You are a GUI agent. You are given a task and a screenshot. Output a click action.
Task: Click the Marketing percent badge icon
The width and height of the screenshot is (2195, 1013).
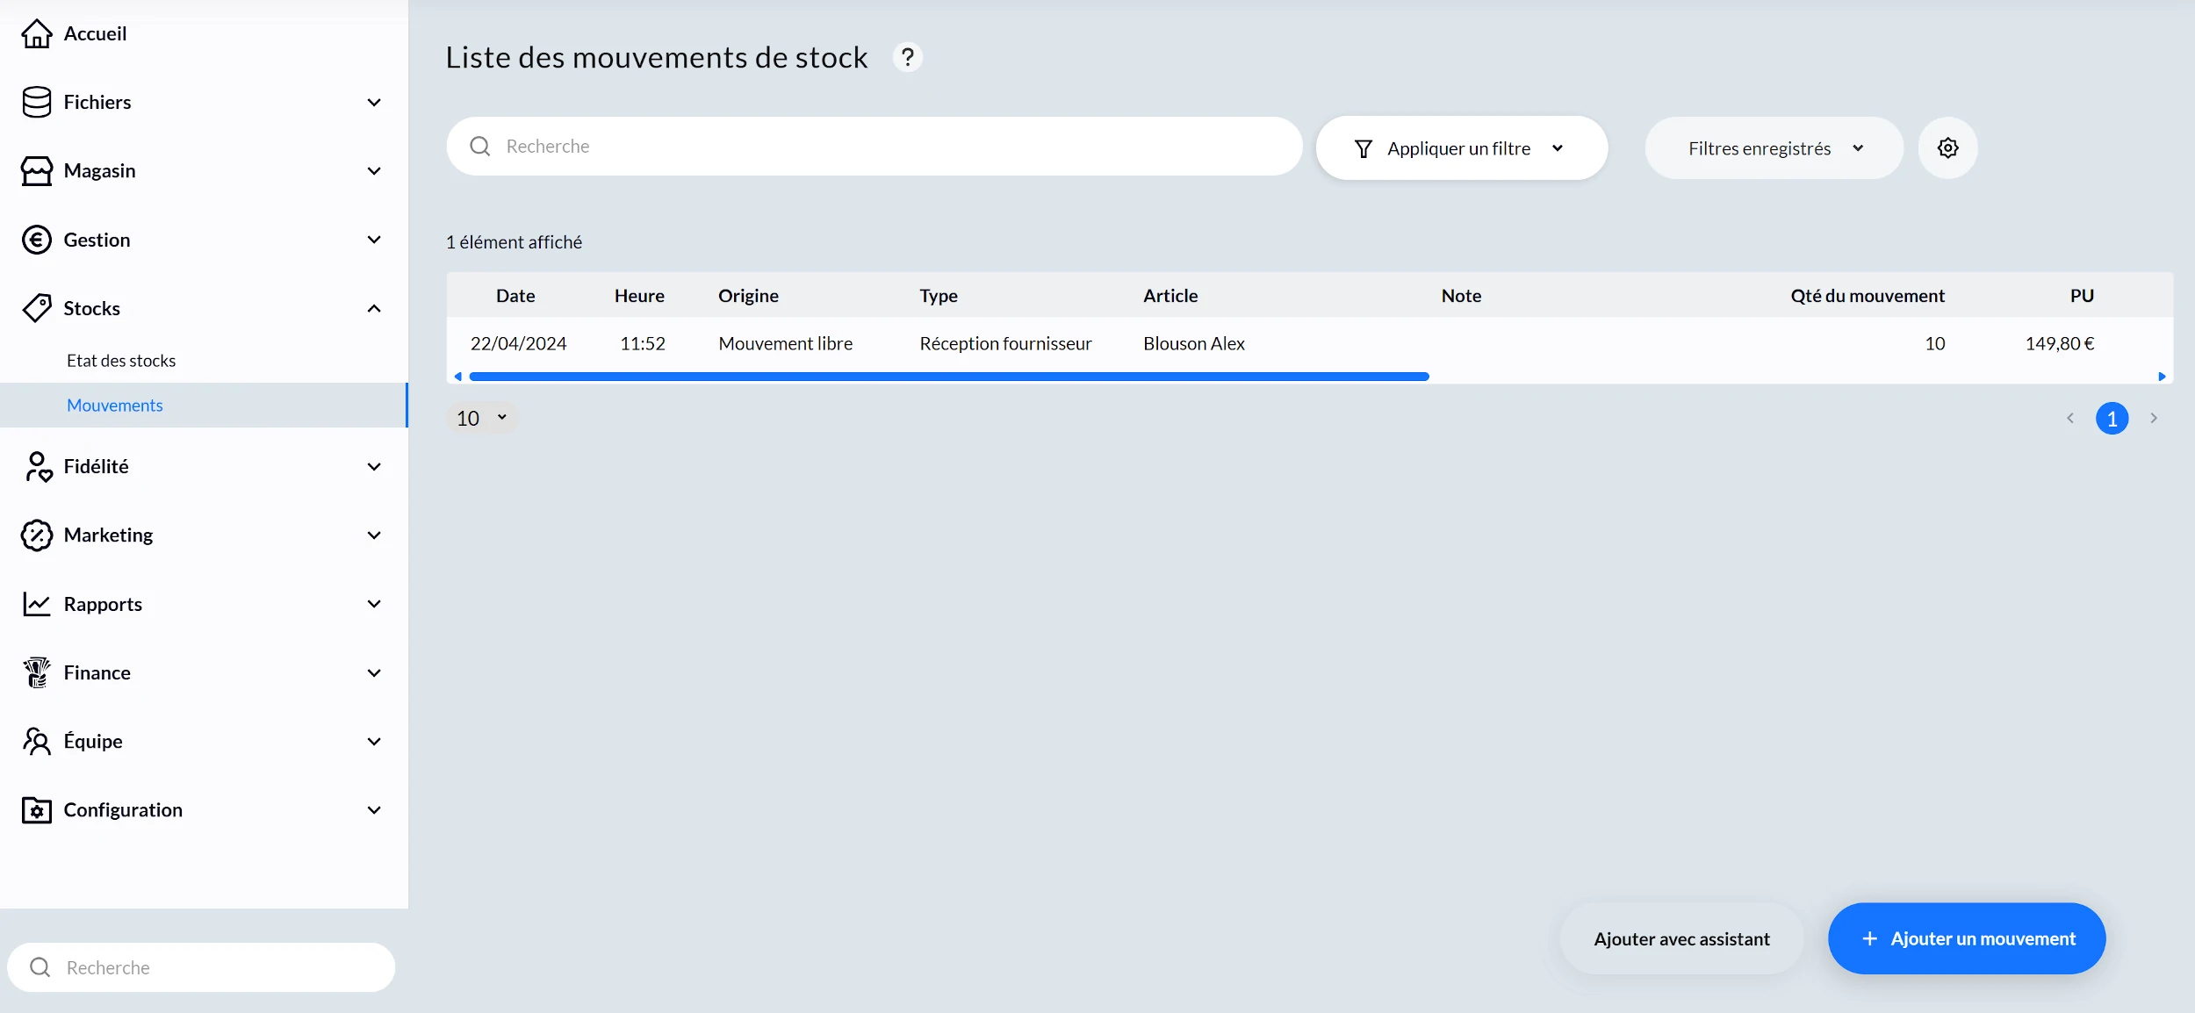(x=37, y=535)
